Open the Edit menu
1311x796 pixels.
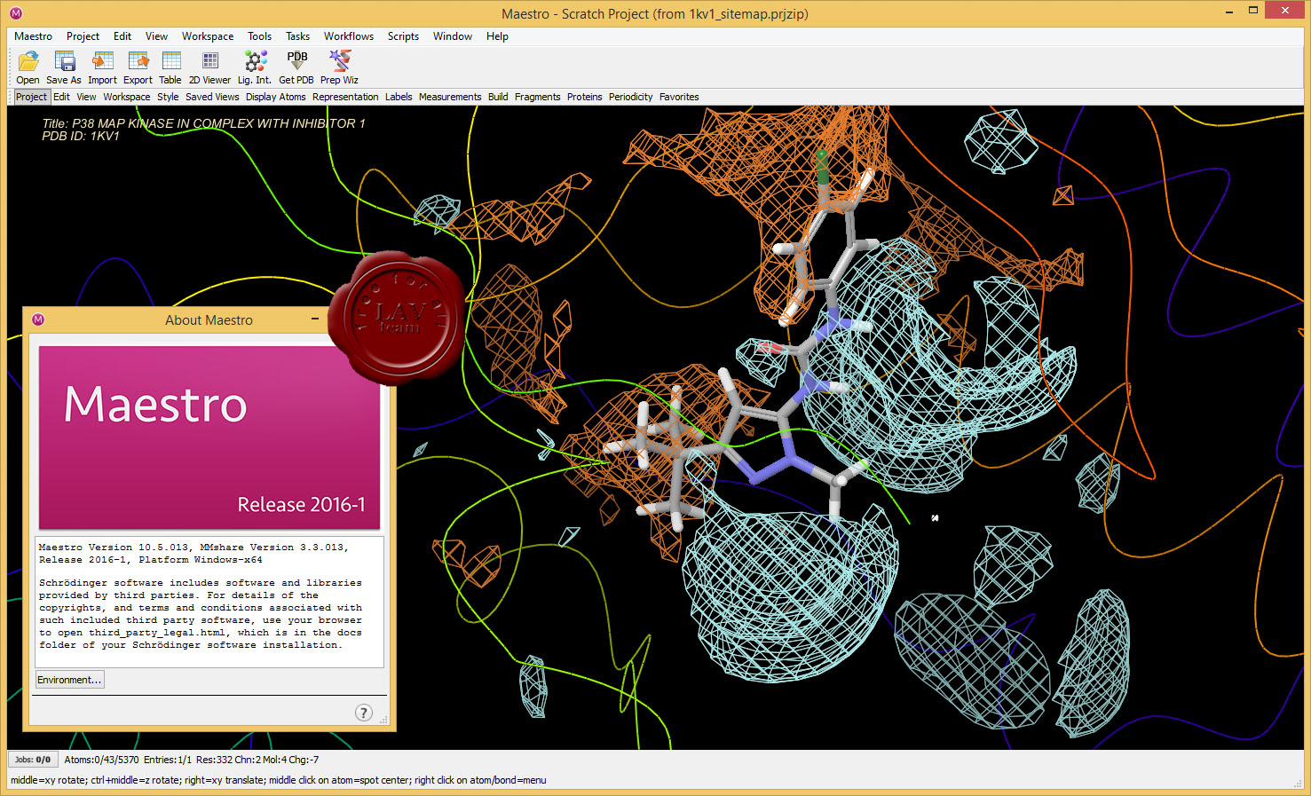122,36
